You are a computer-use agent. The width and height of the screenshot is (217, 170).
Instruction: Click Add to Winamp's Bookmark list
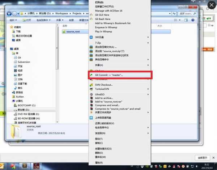tap(112, 23)
